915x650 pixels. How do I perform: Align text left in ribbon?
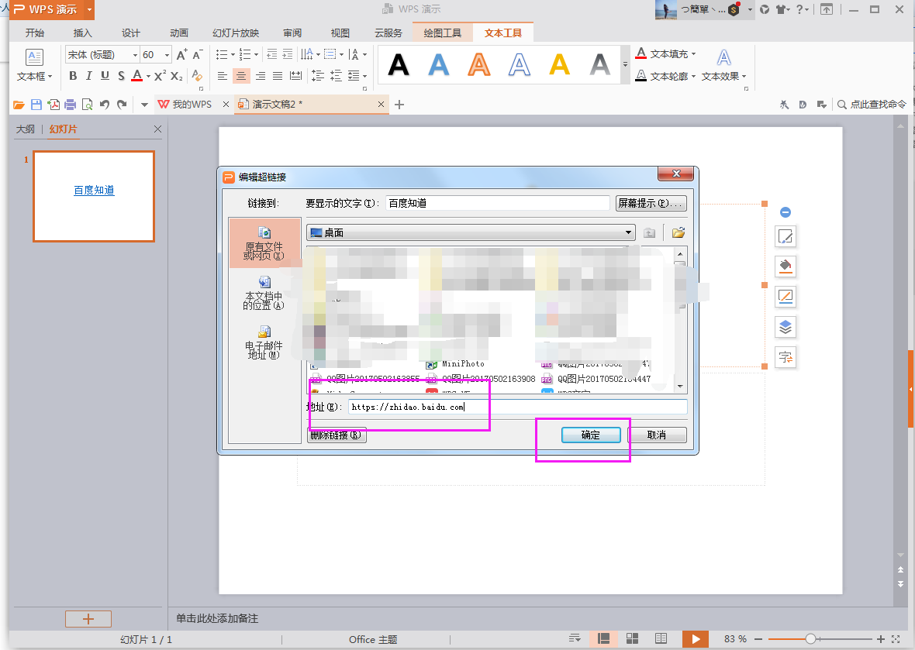(x=223, y=76)
